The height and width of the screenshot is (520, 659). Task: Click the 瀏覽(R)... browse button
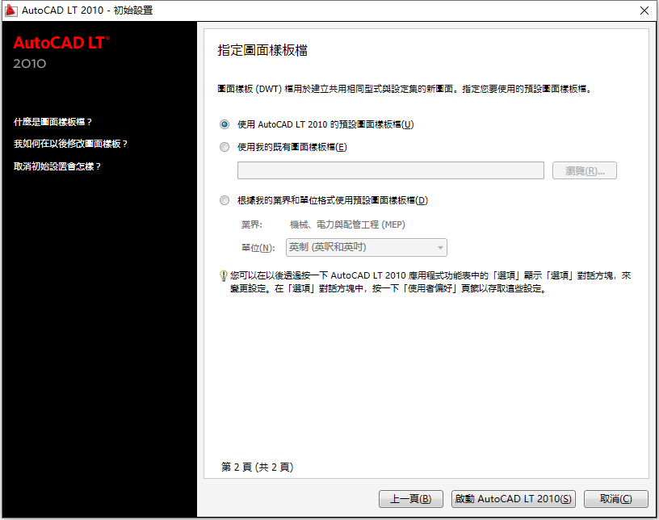click(x=584, y=170)
